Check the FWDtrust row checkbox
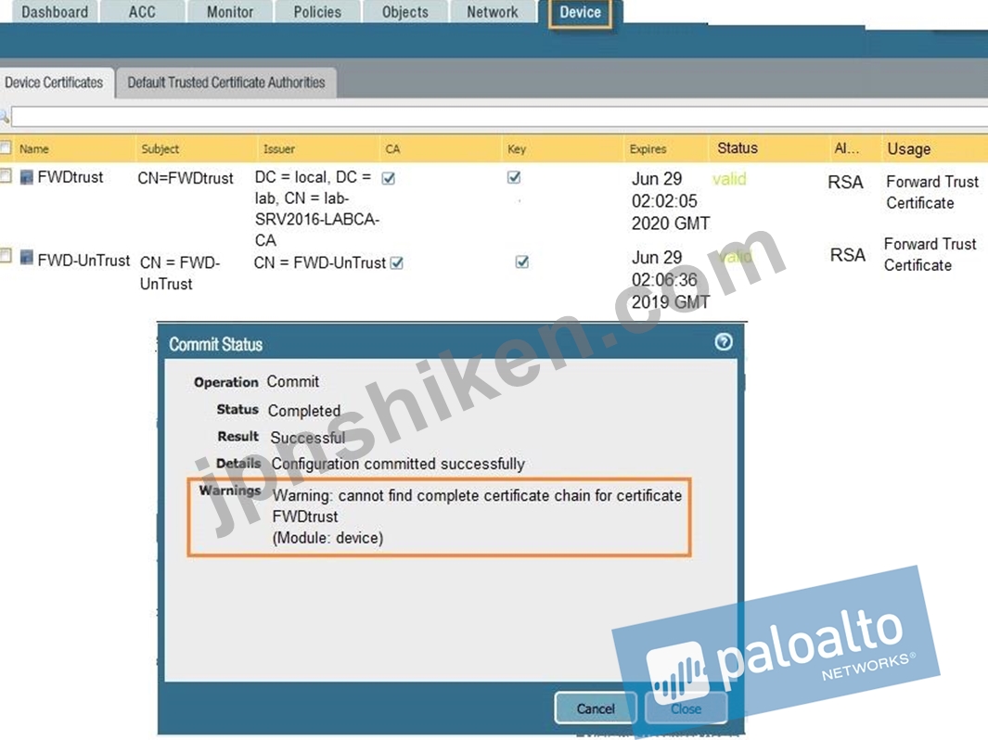This screenshot has width=988, height=740. [x=6, y=175]
